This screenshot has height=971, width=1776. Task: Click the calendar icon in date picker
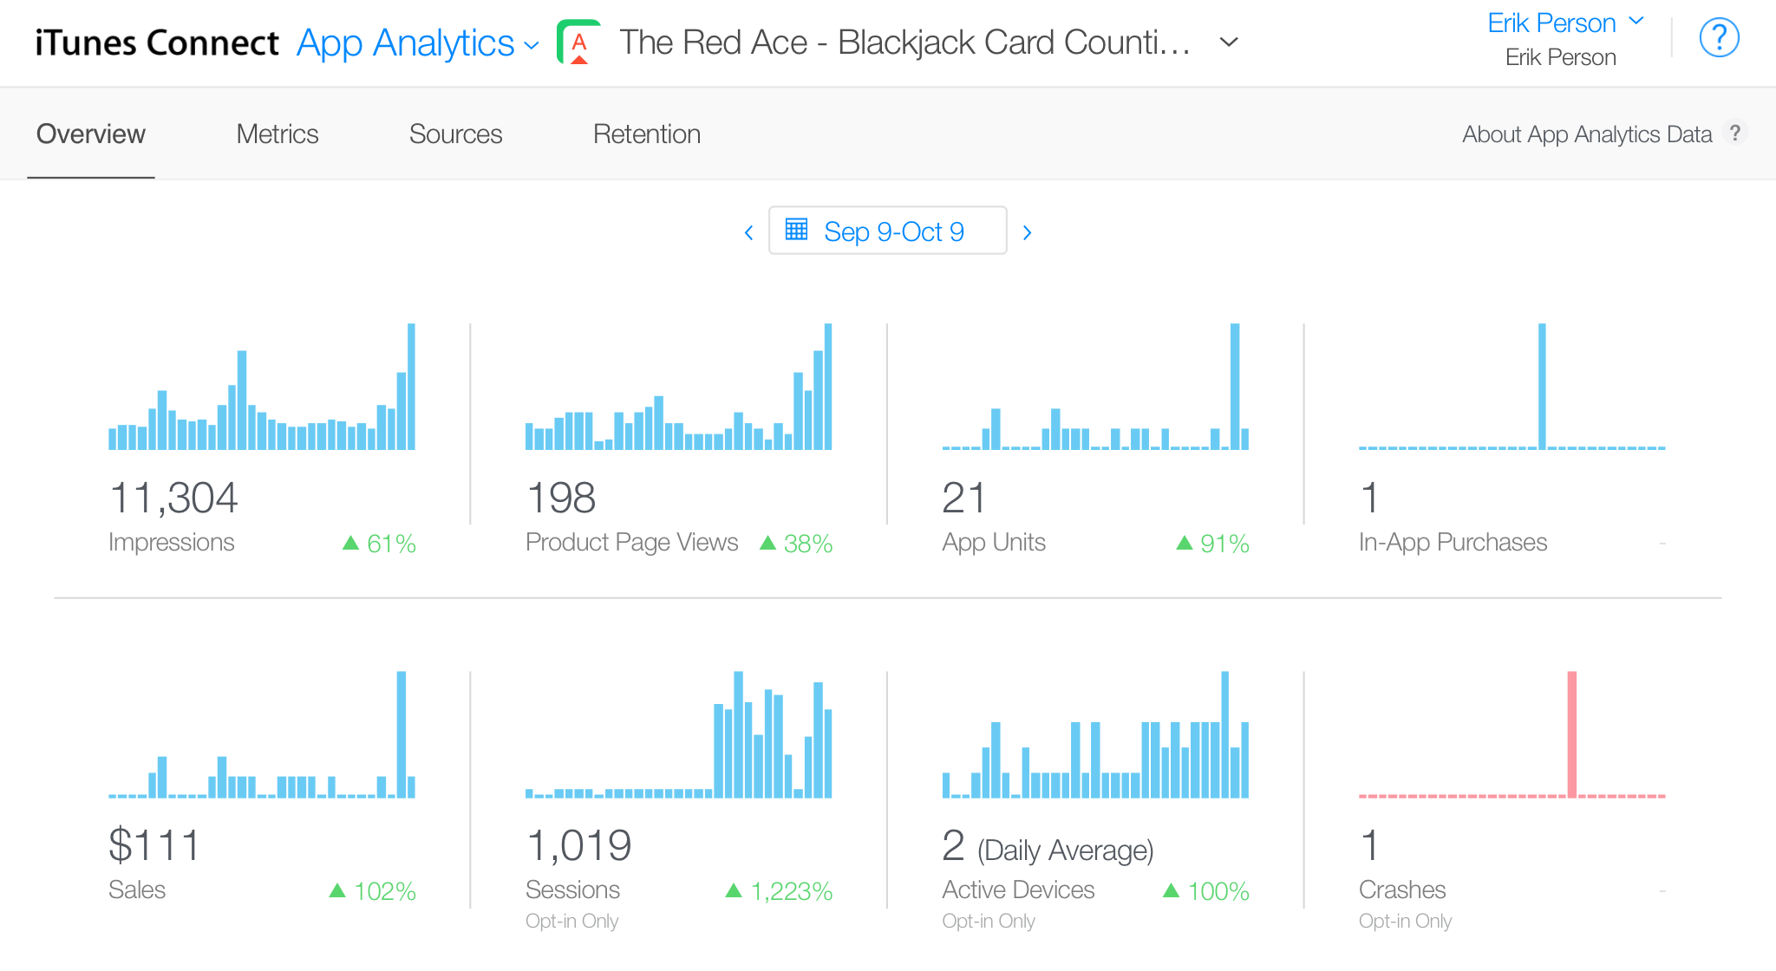(796, 230)
